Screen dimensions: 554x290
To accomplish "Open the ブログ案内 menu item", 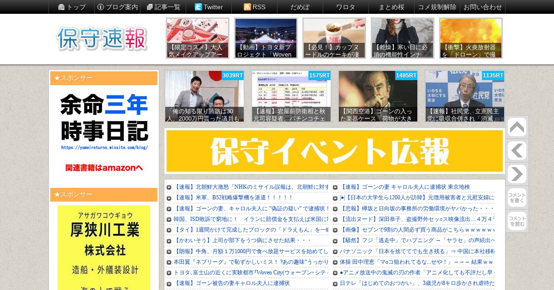I will click(x=117, y=7).
